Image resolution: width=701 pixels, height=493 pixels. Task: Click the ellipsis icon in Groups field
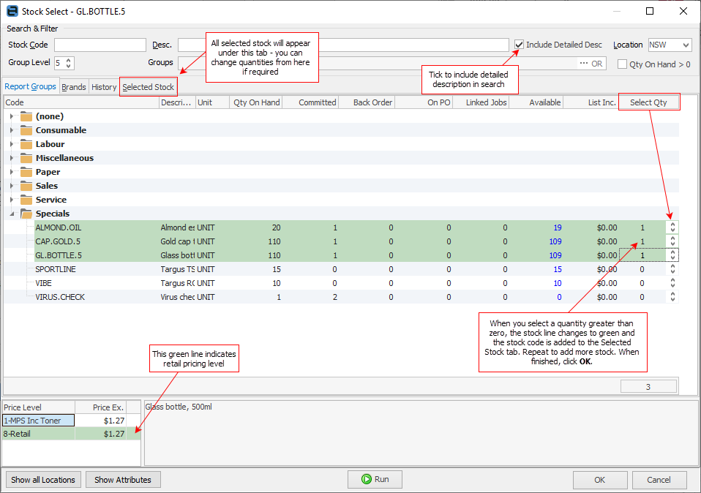(583, 64)
